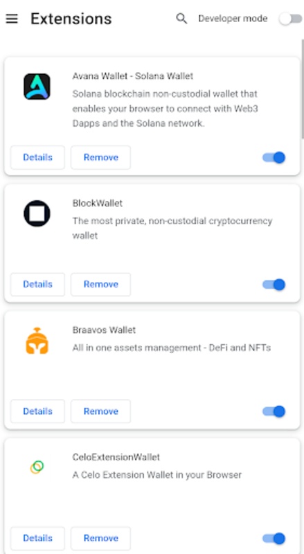
Task: Click the search extensions magnifier icon
Action: pos(181,19)
